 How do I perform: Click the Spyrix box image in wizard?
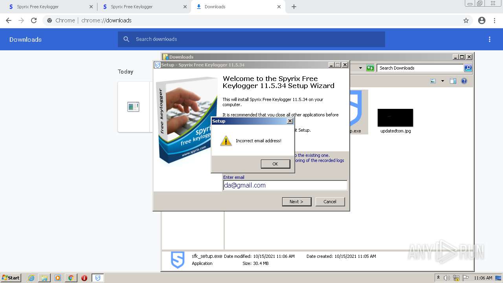(x=187, y=120)
